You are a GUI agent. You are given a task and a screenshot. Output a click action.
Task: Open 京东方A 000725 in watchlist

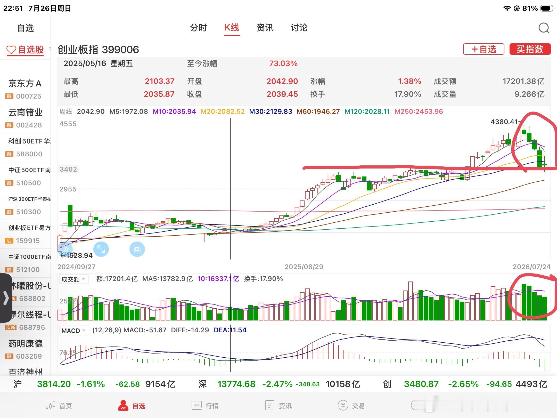(25, 89)
